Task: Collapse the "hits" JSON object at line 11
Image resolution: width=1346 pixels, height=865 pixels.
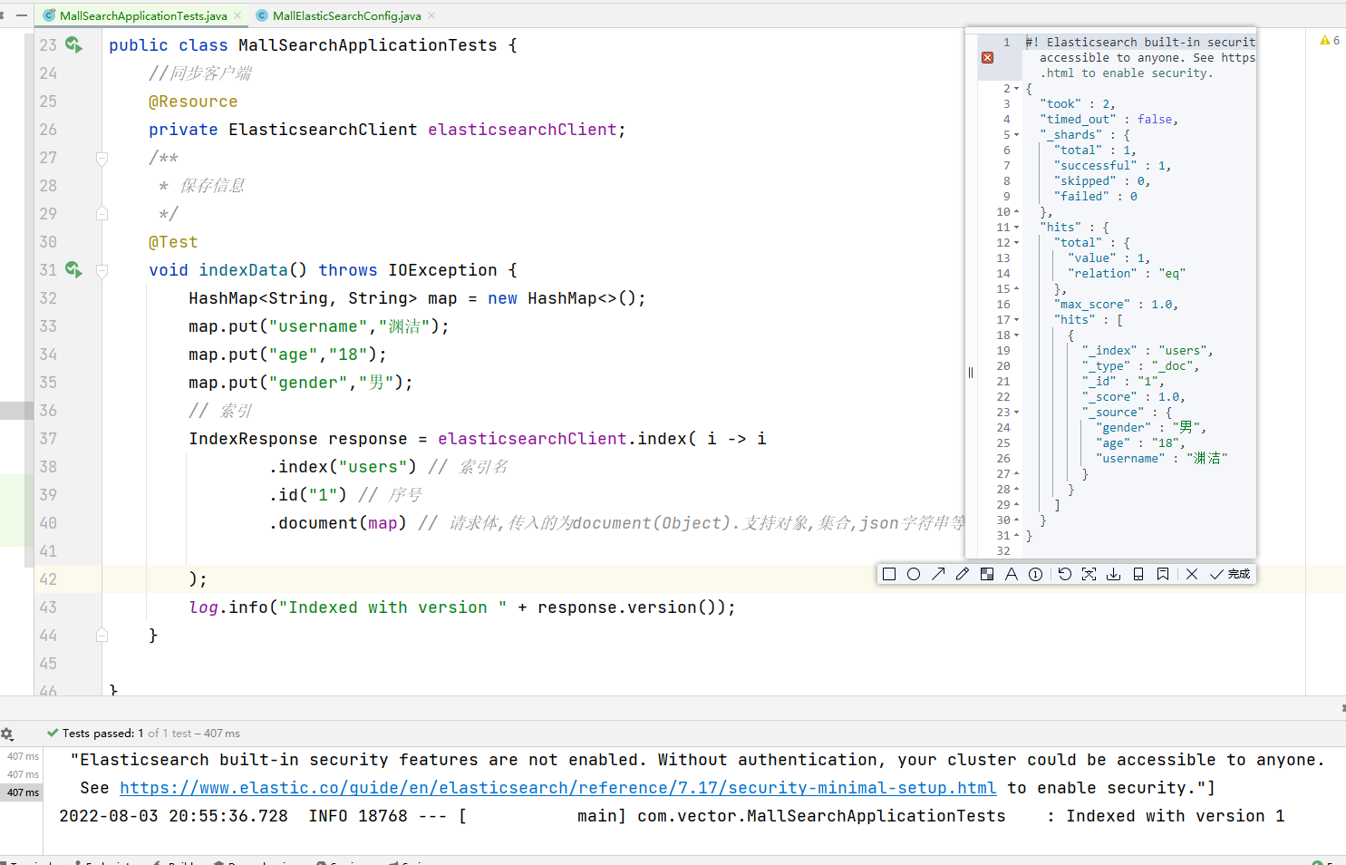Action: [1016, 228]
